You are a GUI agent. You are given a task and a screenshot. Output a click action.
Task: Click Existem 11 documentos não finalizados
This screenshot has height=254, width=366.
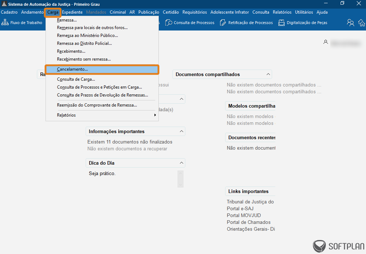point(130,142)
